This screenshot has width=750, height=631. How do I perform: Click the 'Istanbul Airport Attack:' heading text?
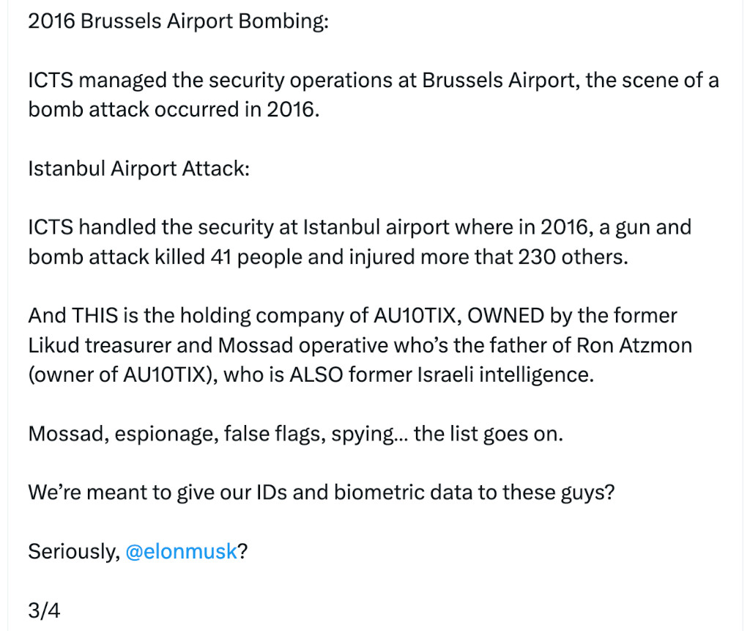(x=139, y=169)
